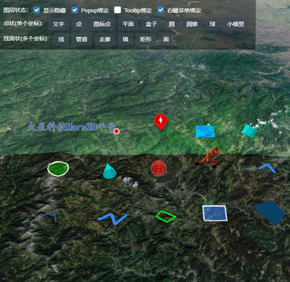
Task: Uncheck the Popup绑定 checkbox
Action: tap(75, 10)
